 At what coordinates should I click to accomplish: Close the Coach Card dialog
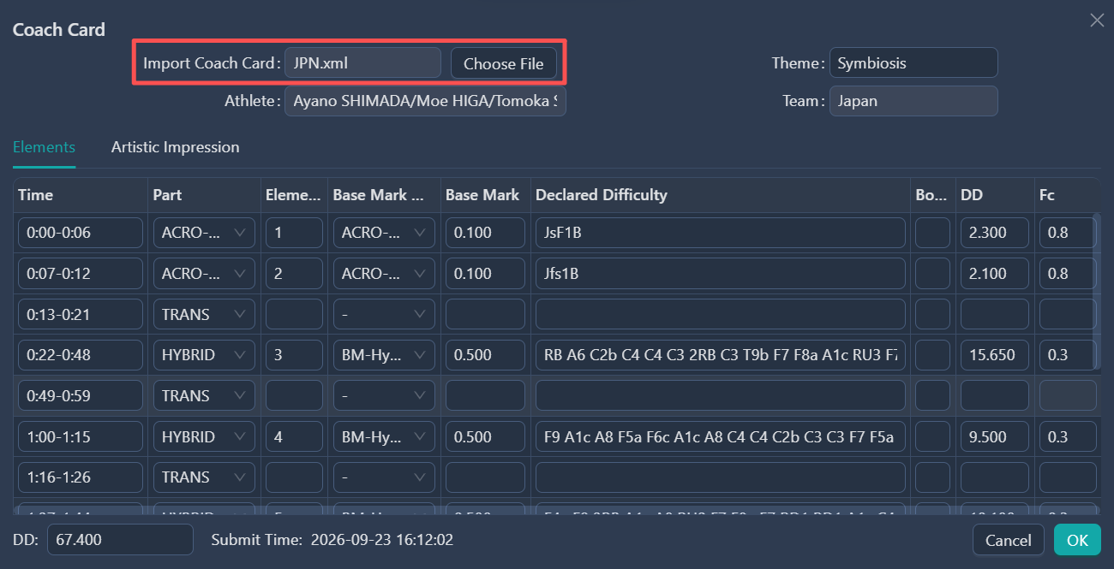coord(1097,20)
